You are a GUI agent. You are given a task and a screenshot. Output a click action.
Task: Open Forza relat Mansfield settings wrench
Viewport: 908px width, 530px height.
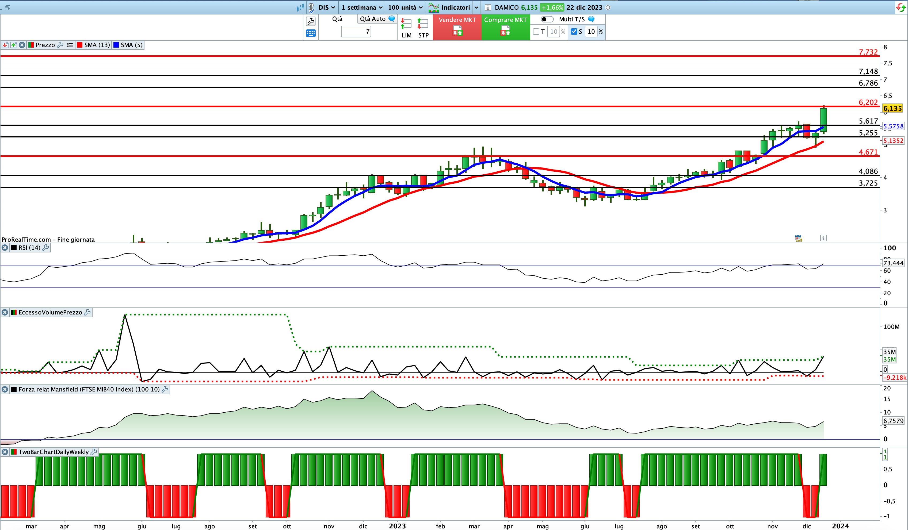[165, 390]
